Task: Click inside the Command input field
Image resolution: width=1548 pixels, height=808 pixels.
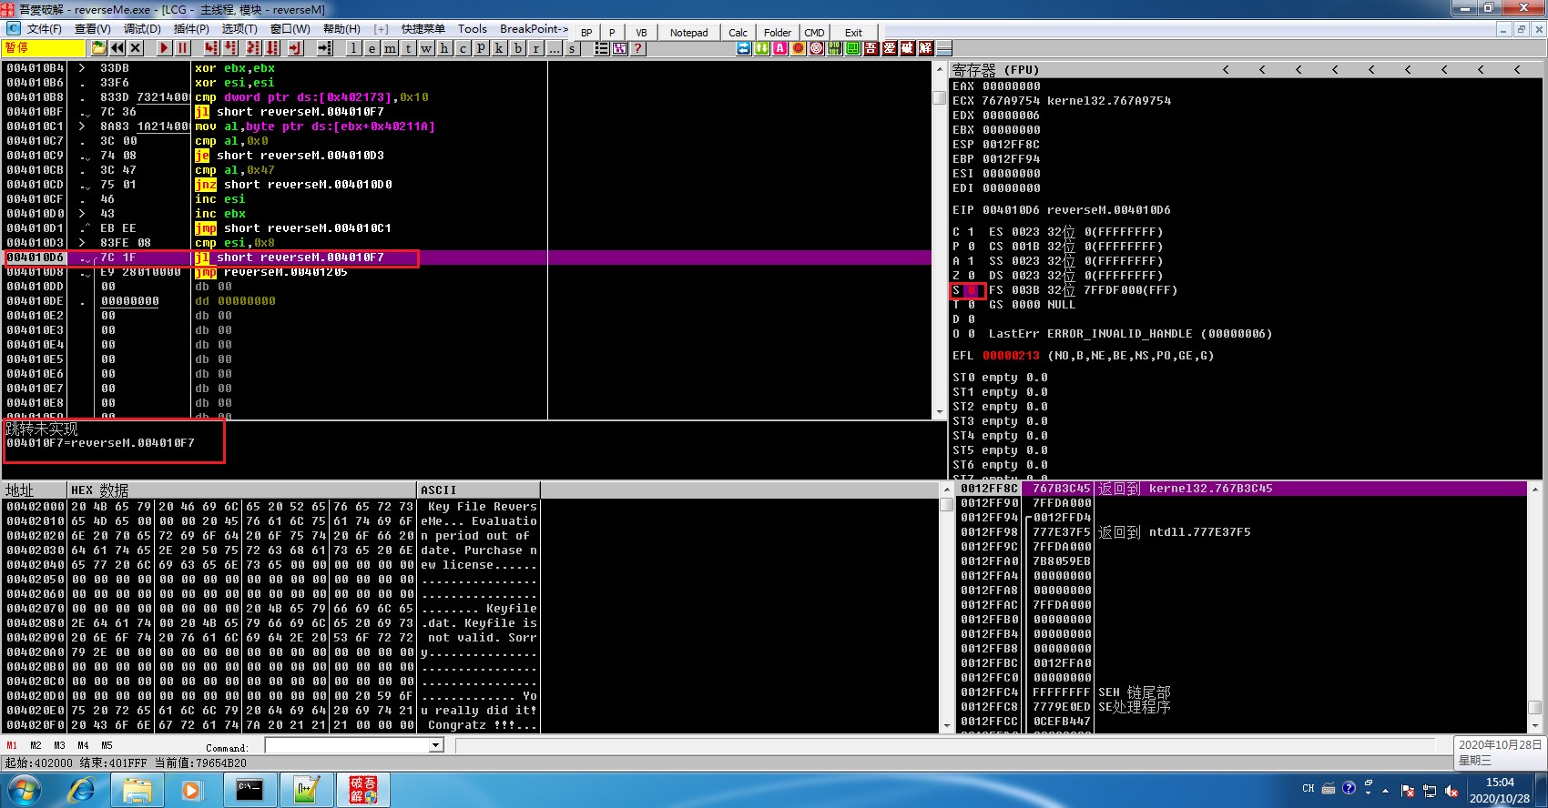Action: click(346, 746)
